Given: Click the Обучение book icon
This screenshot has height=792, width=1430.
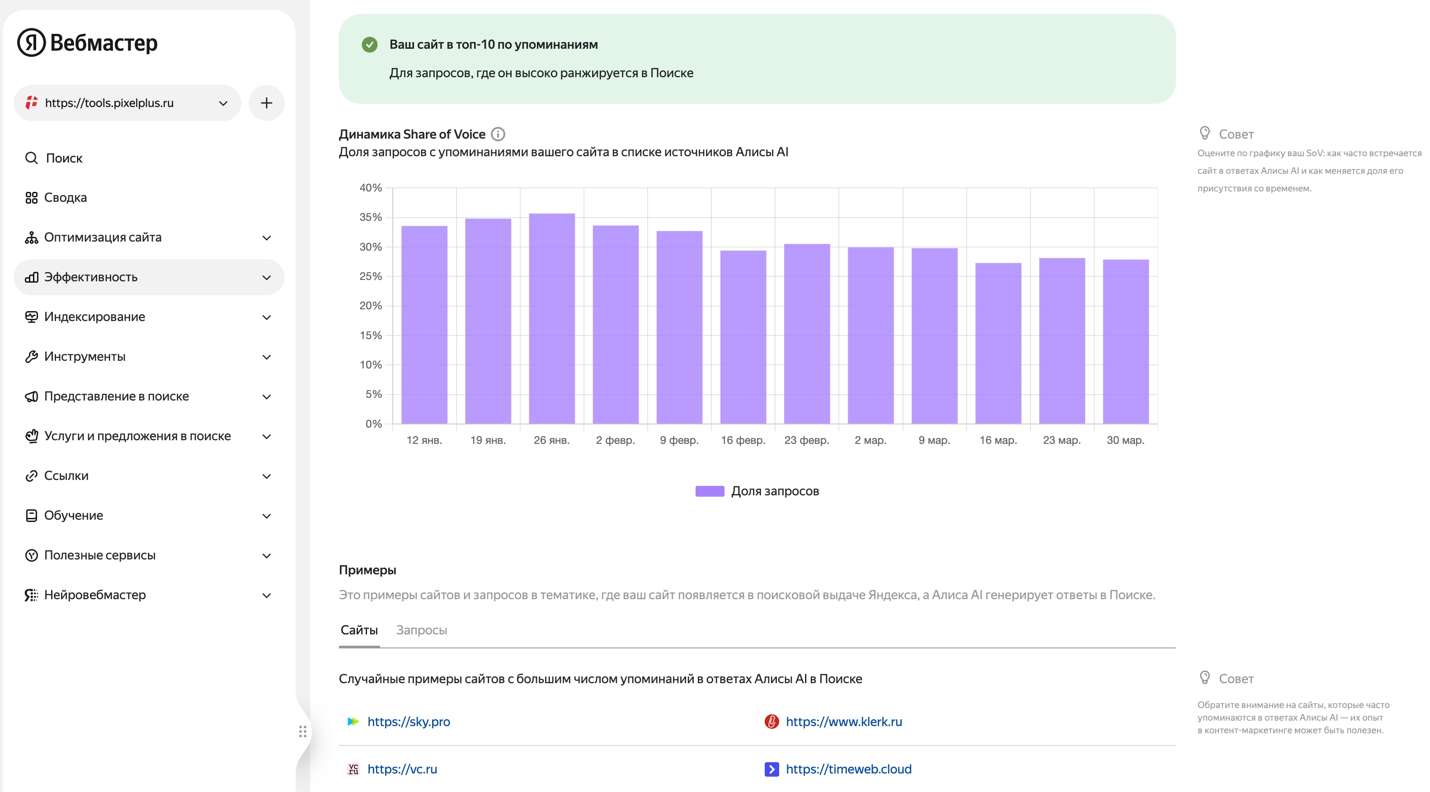Looking at the screenshot, I should tap(31, 516).
